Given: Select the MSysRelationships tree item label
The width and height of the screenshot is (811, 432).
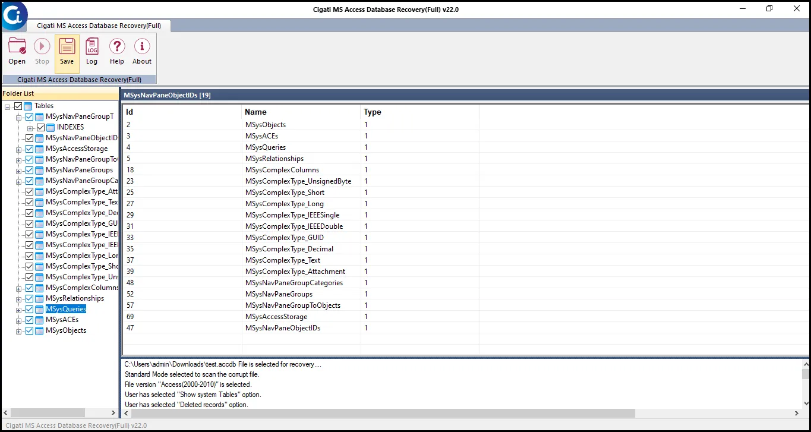Looking at the screenshot, I should tap(75, 298).
